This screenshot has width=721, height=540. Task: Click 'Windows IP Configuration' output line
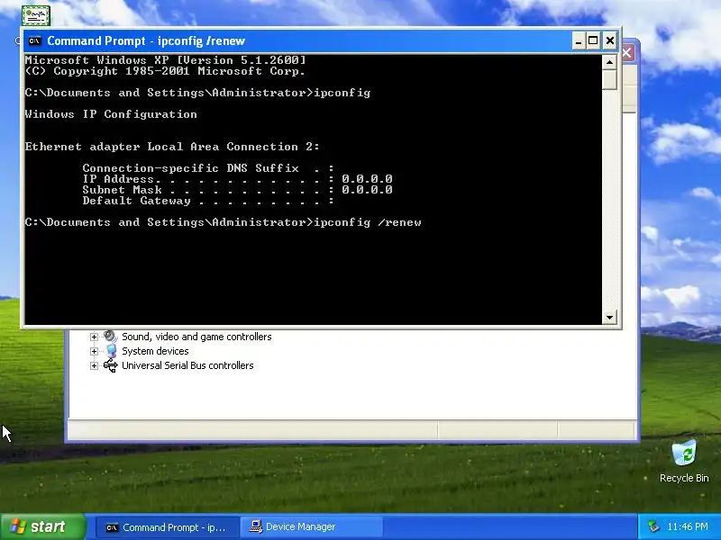[111, 114]
